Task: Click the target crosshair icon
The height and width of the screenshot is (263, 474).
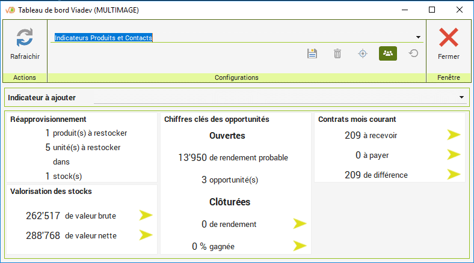Action: pyautogui.click(x=362, y=53)
